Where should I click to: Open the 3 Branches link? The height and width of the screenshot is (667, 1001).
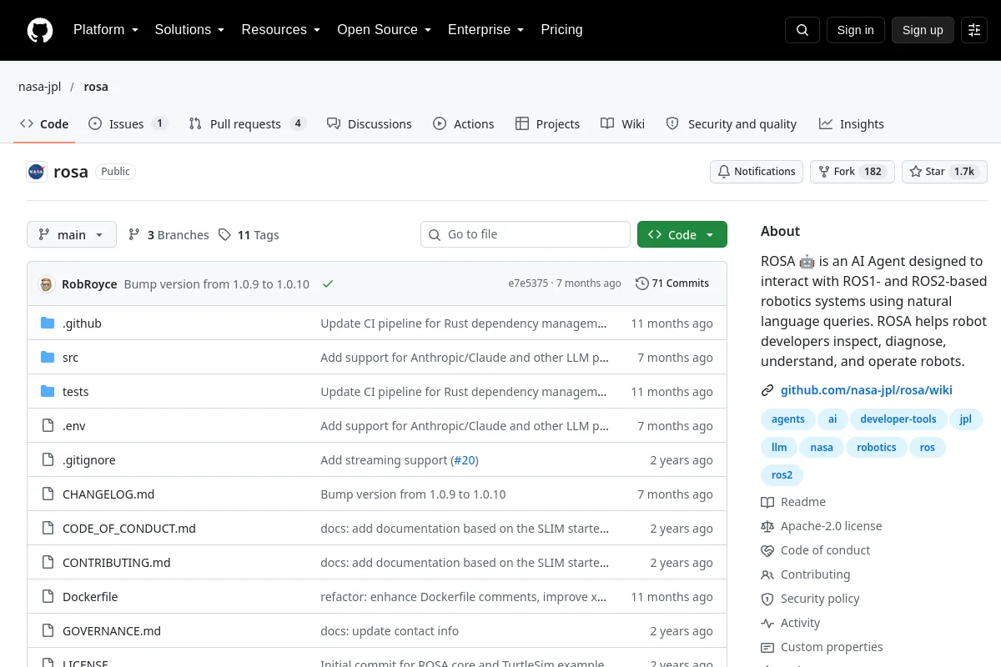169,235
